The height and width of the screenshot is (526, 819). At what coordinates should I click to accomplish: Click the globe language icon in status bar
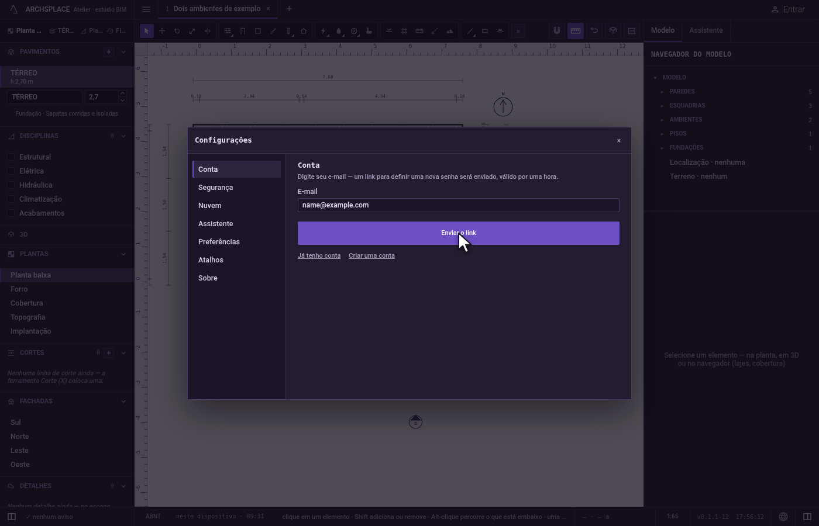coord(783,517)
